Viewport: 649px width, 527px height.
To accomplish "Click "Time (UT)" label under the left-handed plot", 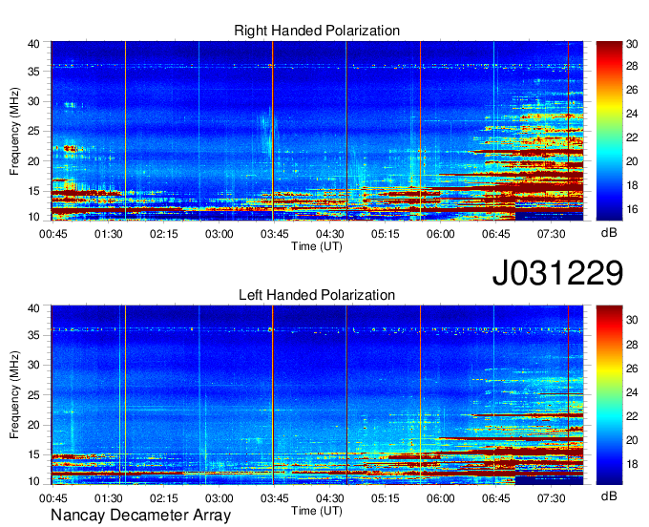I will 317,511.
